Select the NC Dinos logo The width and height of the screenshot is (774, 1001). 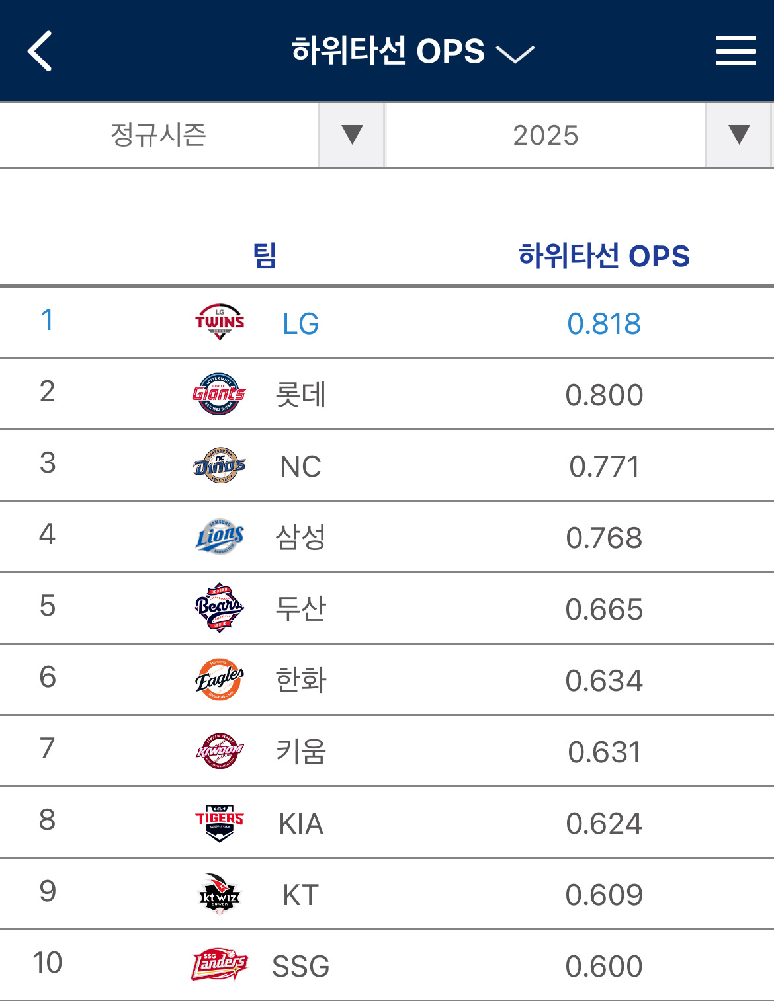pos(220,465)
